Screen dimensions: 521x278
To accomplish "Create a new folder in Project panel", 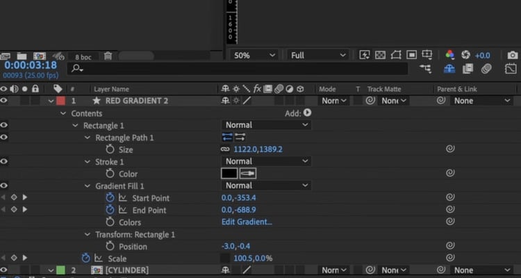I will pyautogui.click(x=22, y=56).
